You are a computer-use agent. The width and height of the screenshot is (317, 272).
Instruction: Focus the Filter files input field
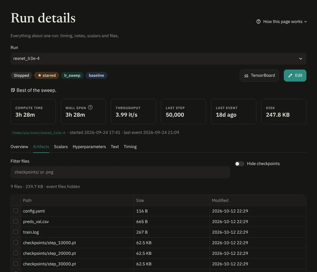pyautogui.click(x=120, y=172)
